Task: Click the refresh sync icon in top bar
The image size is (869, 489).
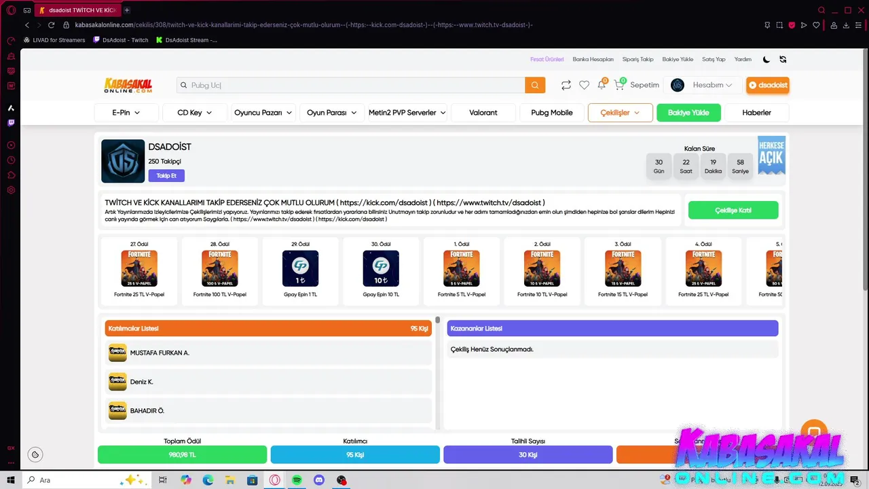Action: click(x=783, y=59)
